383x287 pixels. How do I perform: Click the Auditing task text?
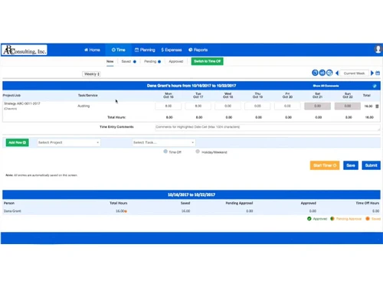coord(83,106)
